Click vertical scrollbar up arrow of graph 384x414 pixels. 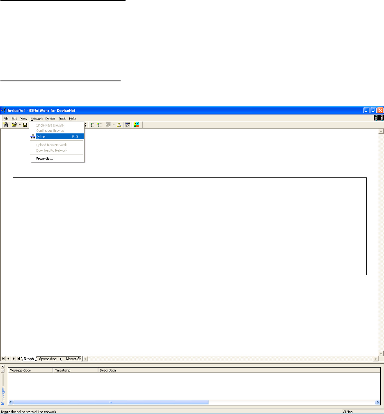coord(381,131)
